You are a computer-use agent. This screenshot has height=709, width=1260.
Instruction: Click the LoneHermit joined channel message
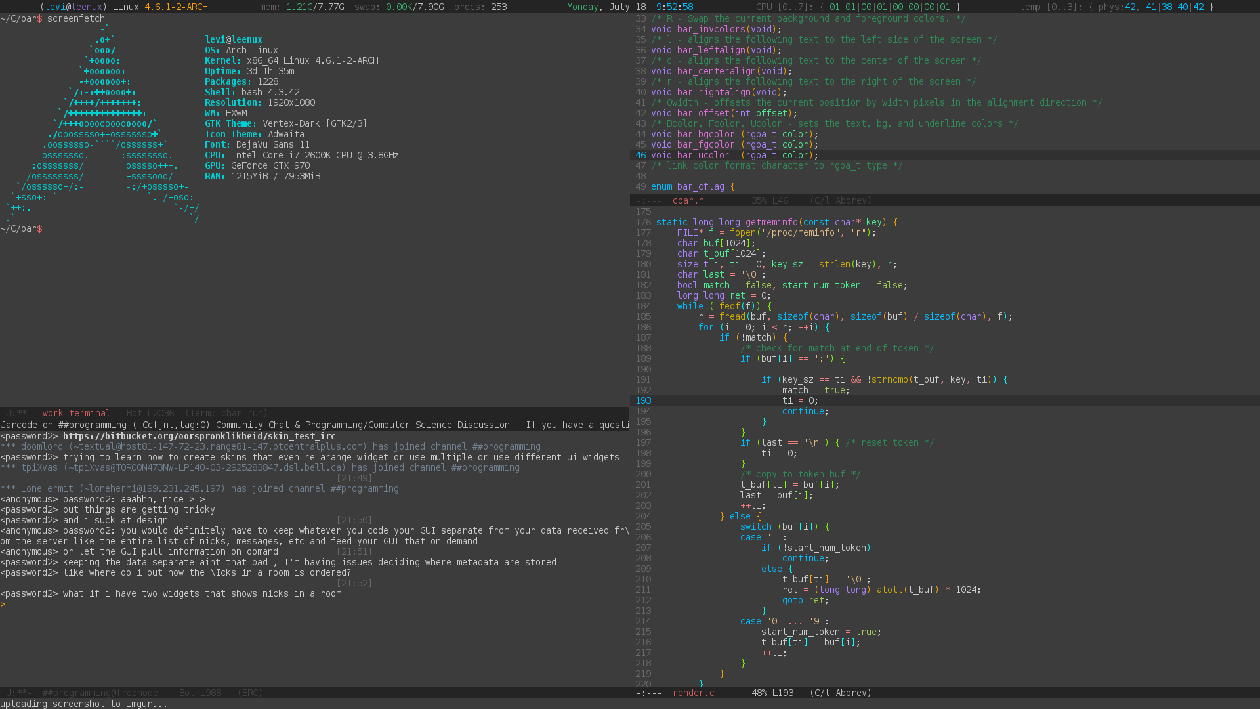tap(199, 488)
